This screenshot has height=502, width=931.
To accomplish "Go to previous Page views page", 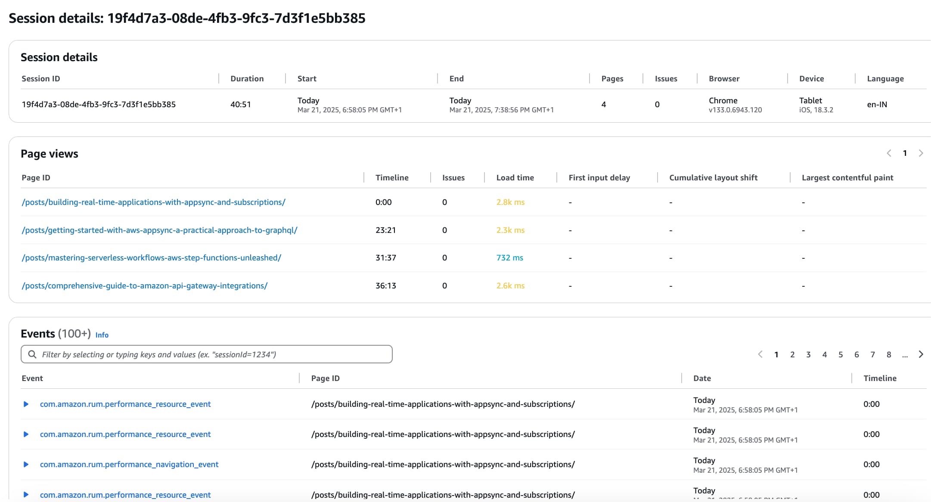I will 889,153.
